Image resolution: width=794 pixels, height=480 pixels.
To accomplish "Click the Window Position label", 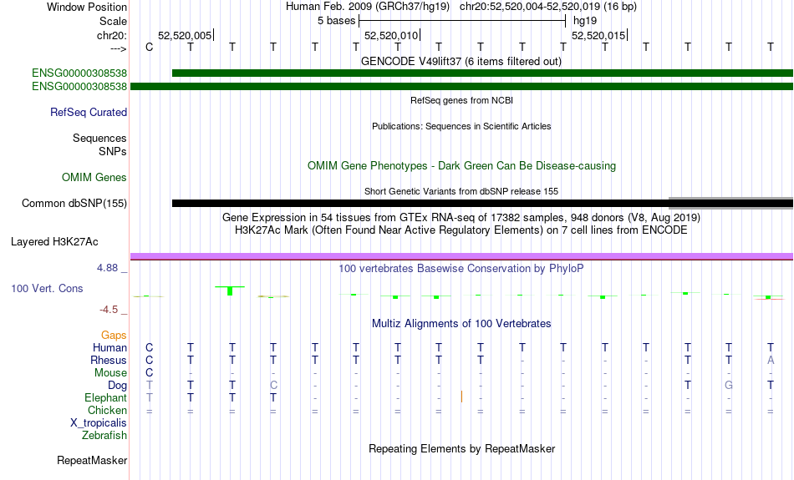I will (x=87, y=7).
